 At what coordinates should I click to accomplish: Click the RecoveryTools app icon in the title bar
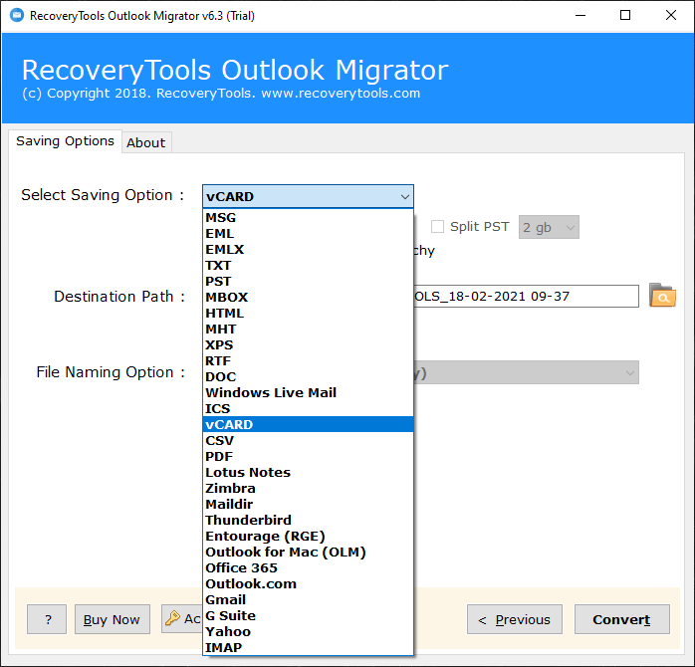tap(17, 15)
